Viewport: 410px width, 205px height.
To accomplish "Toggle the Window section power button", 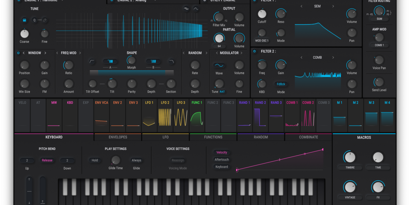I will coord(18,53).
